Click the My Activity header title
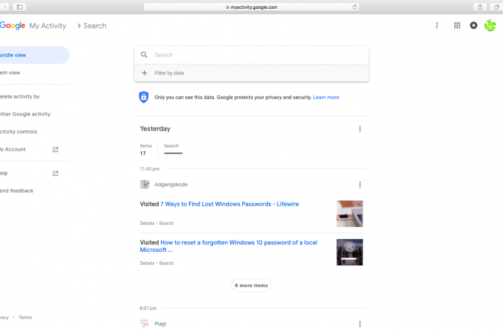 [48, 26]
